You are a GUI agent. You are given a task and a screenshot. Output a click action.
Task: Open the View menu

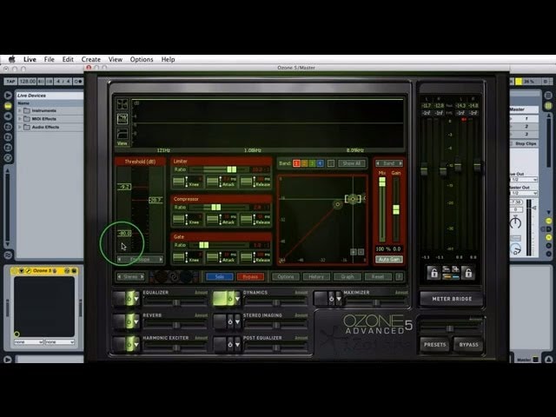(x=116, y=60)
